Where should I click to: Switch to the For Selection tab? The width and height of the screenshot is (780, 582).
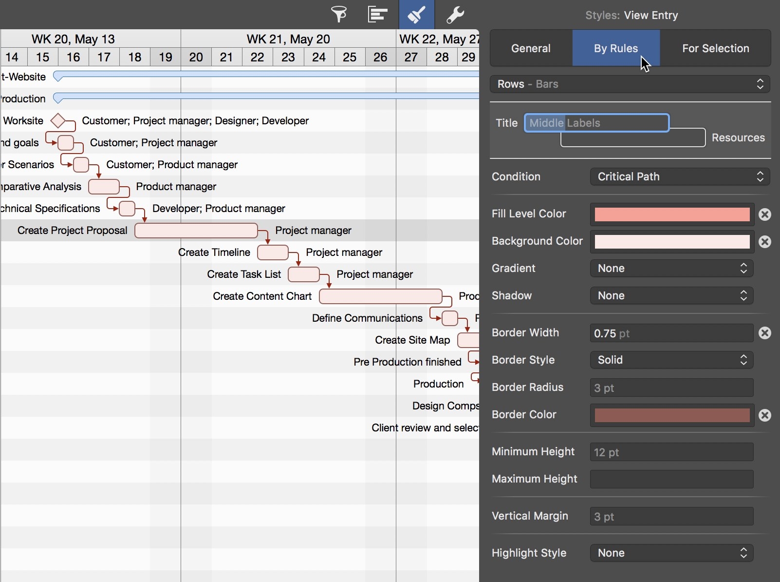point(715,48)
